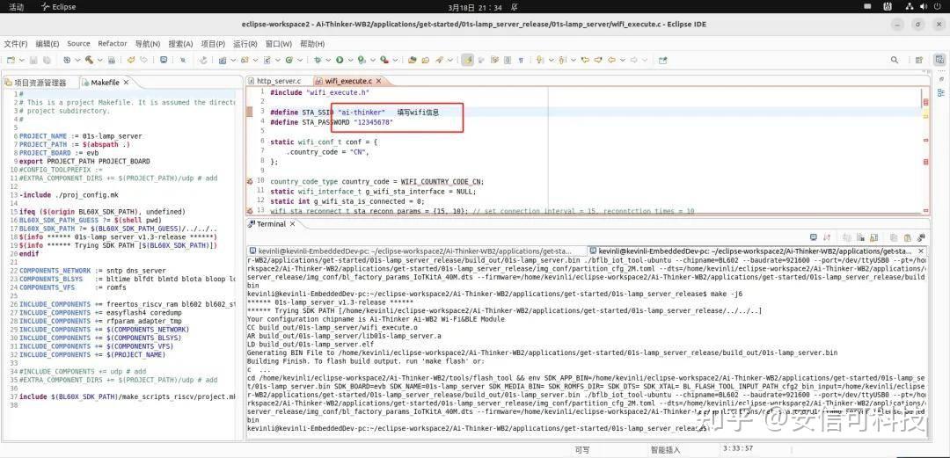Open the Build hammer dropdown arrow
This screenshot has width=950, height=458.
(x=100, y=60)
